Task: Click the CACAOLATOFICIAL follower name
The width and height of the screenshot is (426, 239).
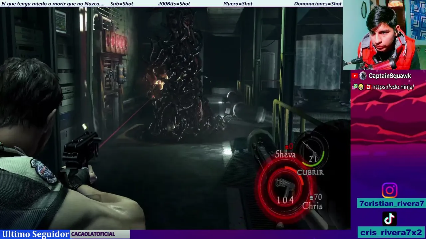Action: tap(93, 234)
